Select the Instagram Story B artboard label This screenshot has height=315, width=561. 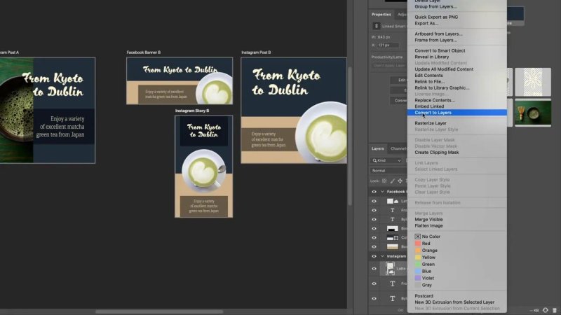coord(192,111)
